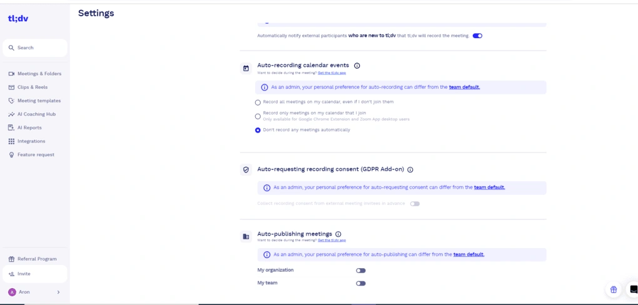638x305 pixels.
Task: Click the Integrations grid icon
Action: tap(11, 141)
